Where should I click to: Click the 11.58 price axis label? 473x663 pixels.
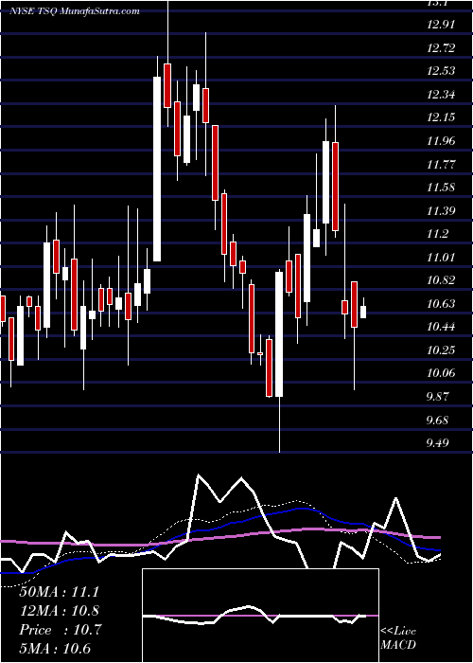click(441, 188)
